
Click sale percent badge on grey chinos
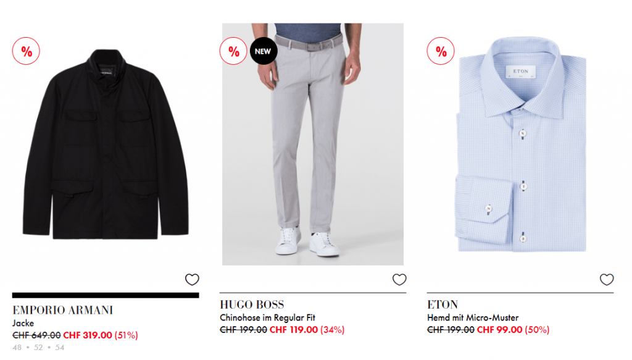pos(233,51)
